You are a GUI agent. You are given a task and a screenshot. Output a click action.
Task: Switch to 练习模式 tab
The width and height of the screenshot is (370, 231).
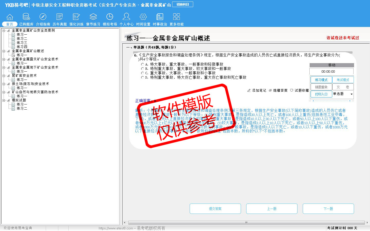[321, 80]
